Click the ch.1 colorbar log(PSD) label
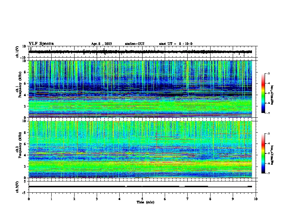Screen dimensions: 288x223 (x=272, y=95)
